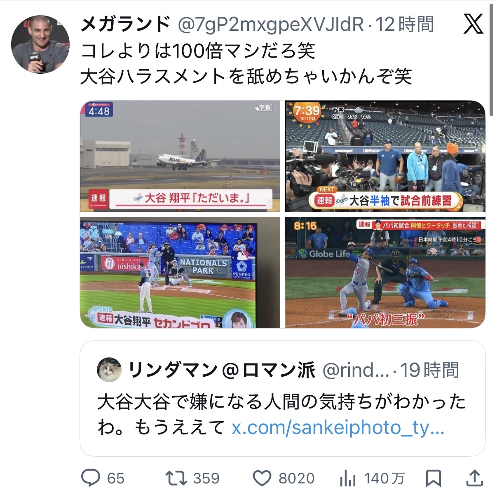Open the @7gP2mxgpeXVJIdR handle

point(271,25)
